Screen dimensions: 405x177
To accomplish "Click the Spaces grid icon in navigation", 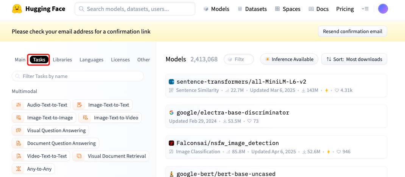I will pos(277,9).
